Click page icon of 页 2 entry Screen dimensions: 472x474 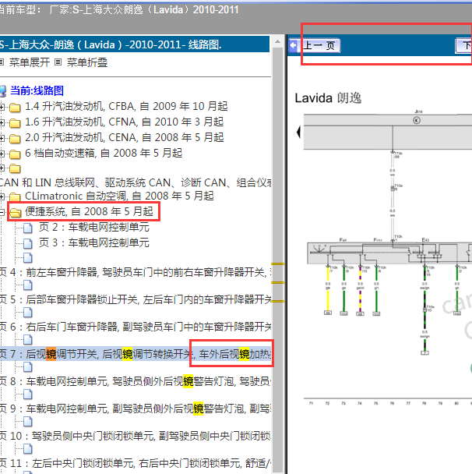(28, 228)
